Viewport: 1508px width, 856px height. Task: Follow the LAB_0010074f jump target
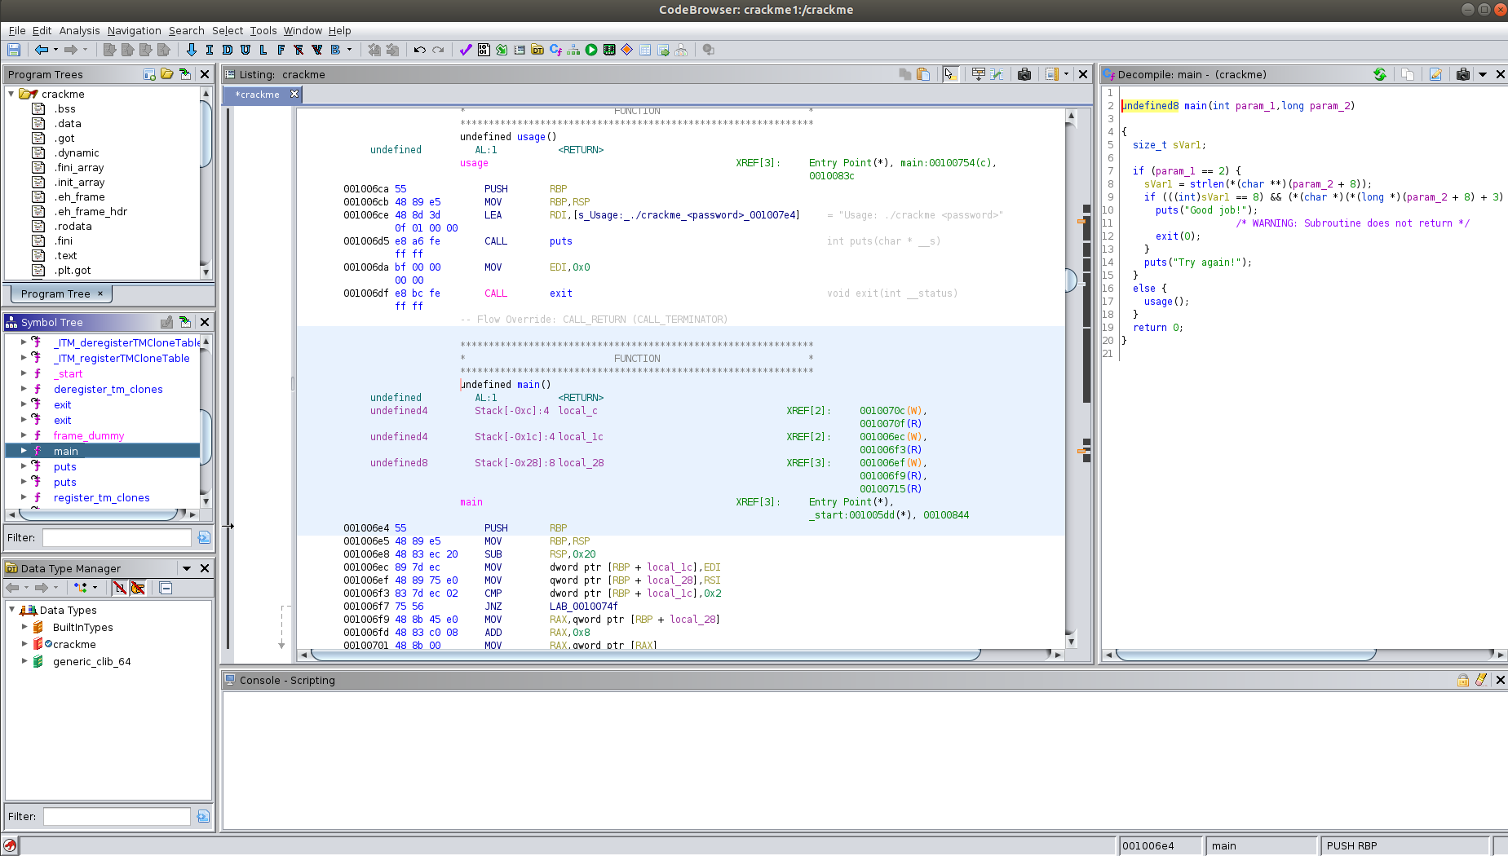[x=583, y=607]
